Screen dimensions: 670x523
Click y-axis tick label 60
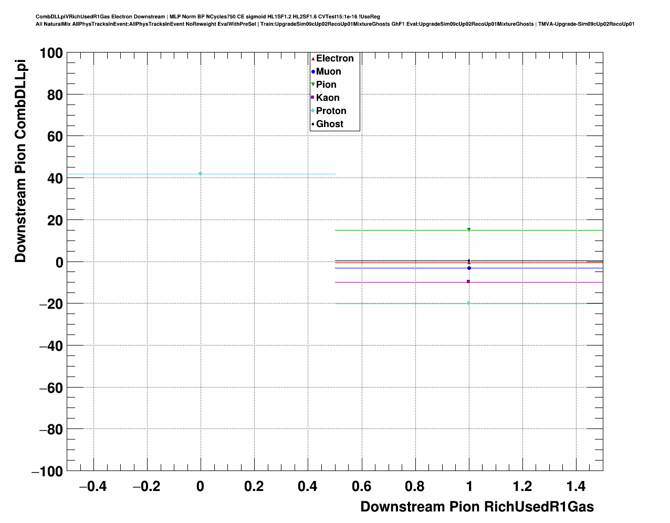[x=55, y=137]
